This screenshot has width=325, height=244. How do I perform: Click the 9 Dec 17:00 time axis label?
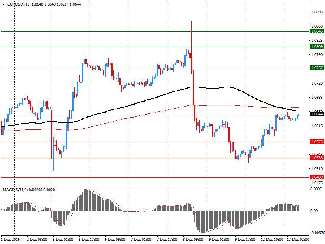(x=245, y=240)
